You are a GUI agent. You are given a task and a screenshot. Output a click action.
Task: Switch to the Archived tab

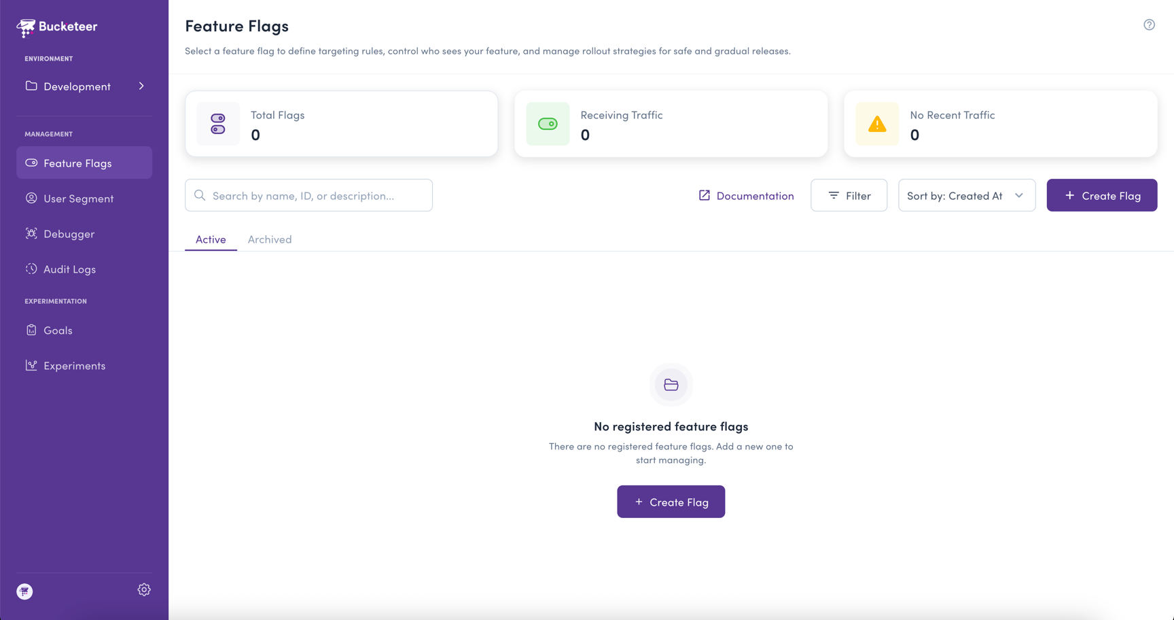click(x=270, y=239)
